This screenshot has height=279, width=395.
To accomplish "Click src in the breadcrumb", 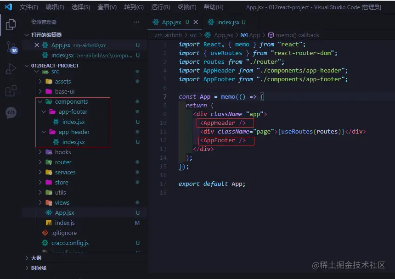I will click(x=193, y=35).
